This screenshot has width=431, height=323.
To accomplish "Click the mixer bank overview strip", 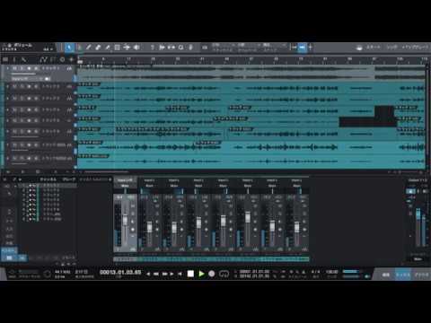I will pyautogui.click(x=211, y=259).
